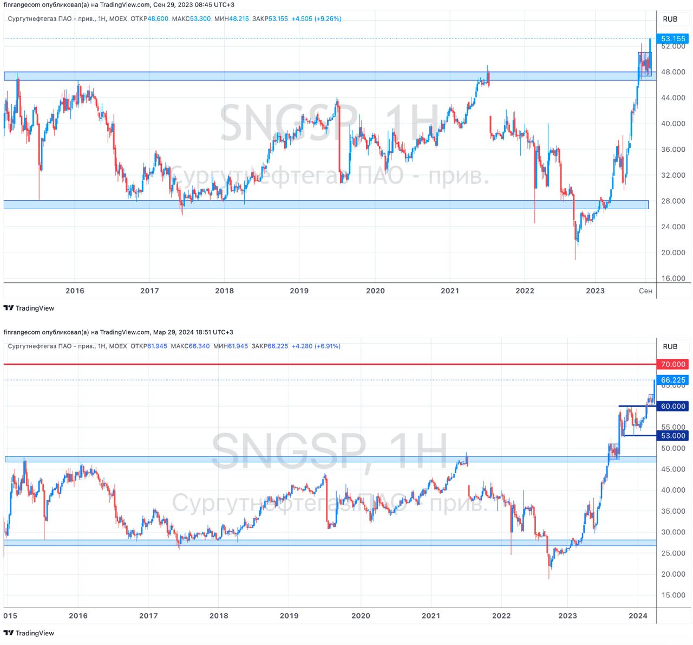Open the RUB currency label on the upper chart
This screenshot has width=693, height=645.
pos(670,19)
